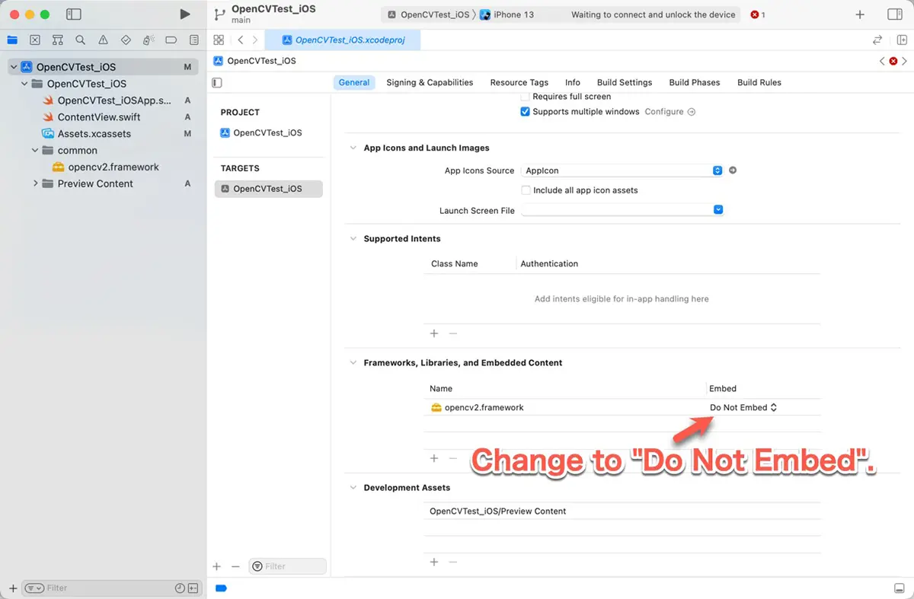Click the Run play button
The height and width of the screenshot is (599, 914).
[184, 14]
